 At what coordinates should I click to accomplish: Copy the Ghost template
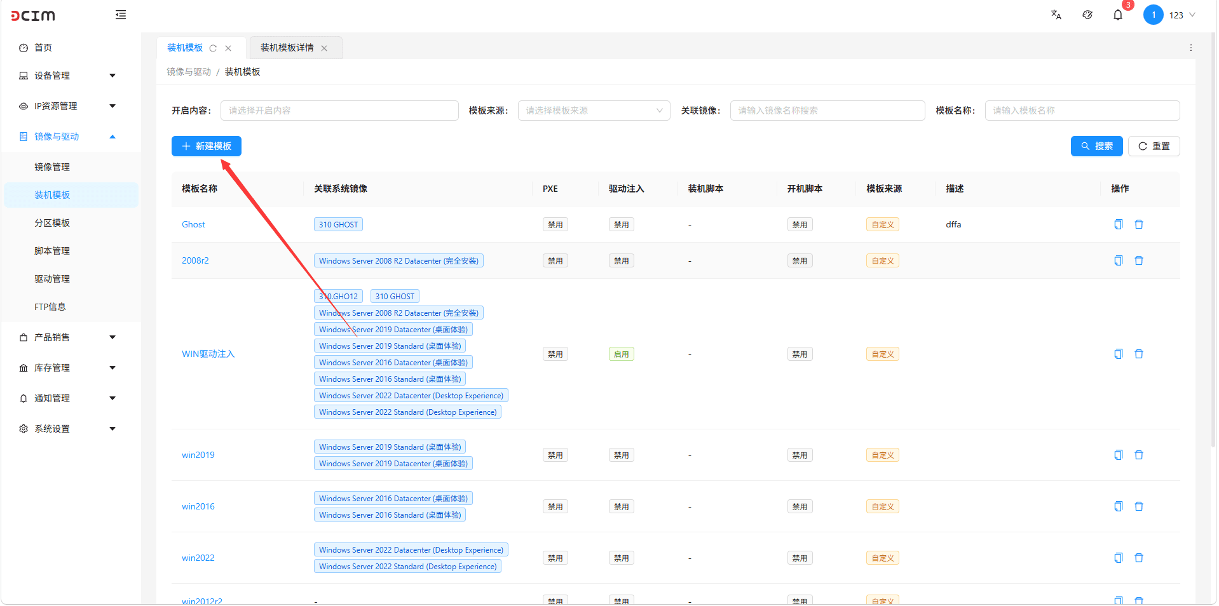pyautogui.click(x=1119, y=224)
